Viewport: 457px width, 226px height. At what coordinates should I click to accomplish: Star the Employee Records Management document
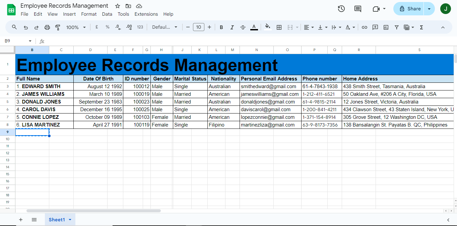[x=117, y=6]
